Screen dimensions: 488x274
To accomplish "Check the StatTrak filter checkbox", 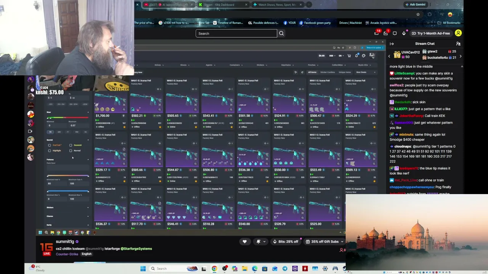I will click(50, 145).
